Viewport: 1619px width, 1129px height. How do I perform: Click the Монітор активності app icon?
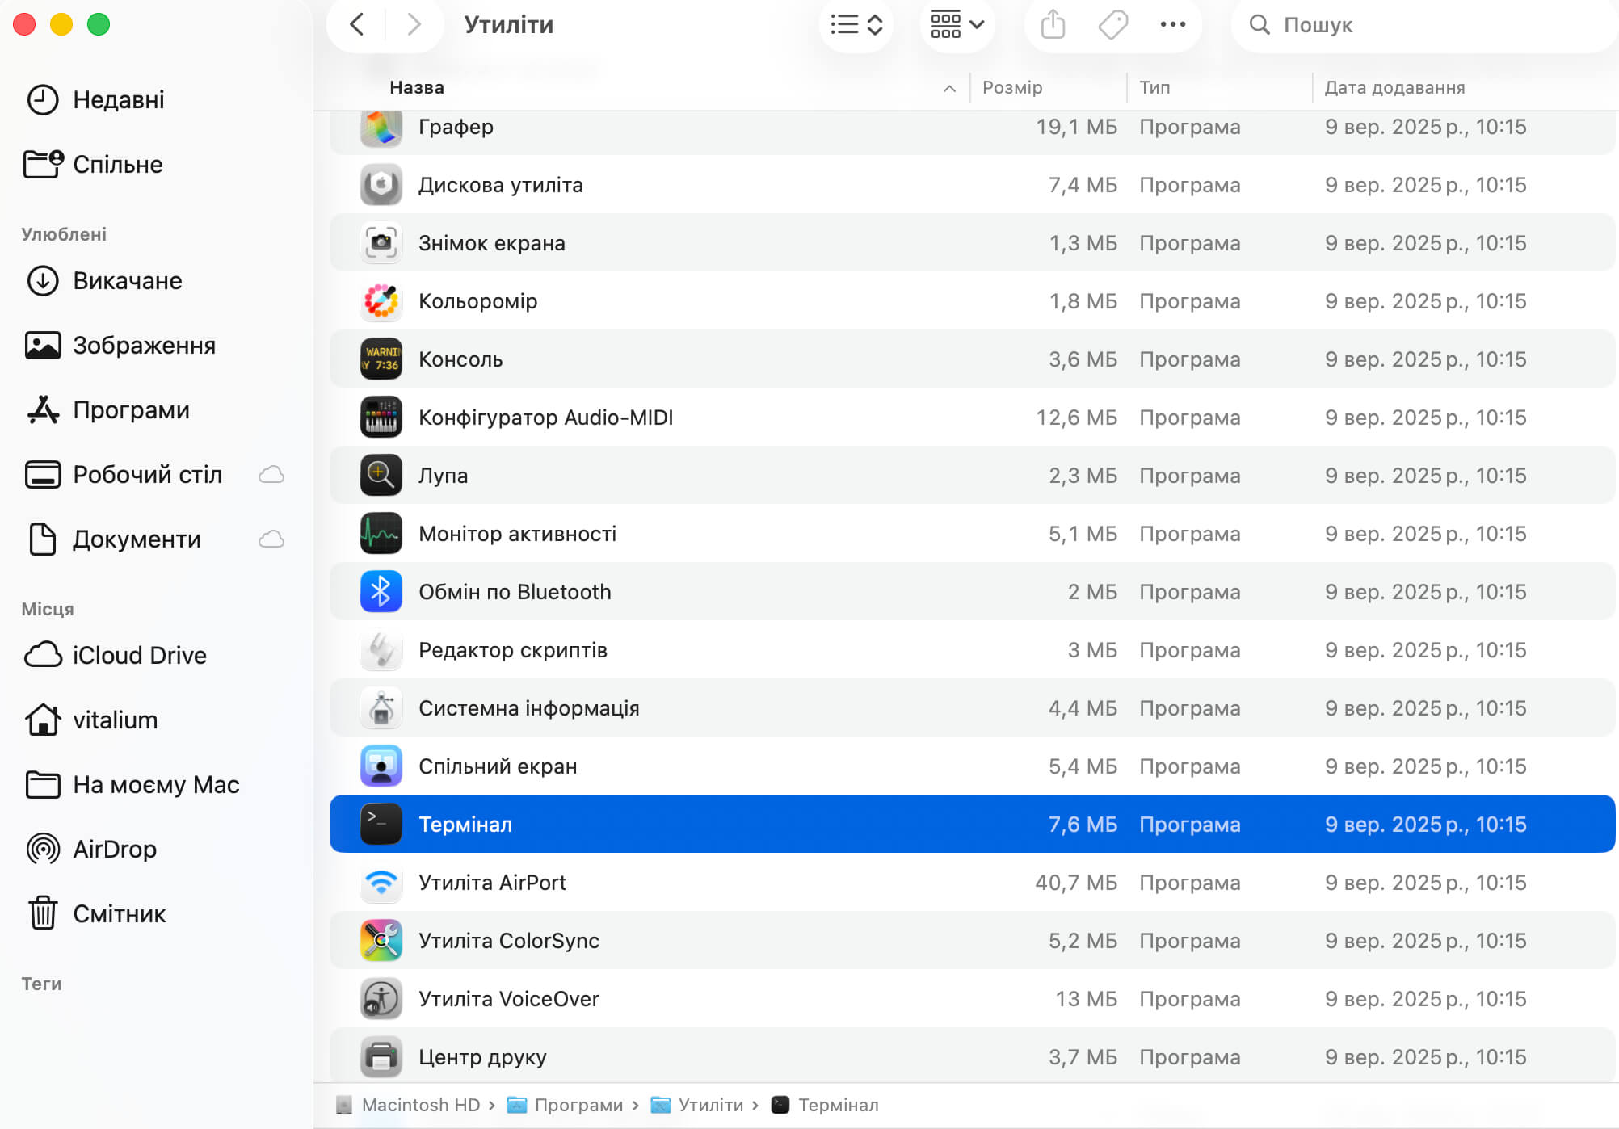[x=381, y=534]
